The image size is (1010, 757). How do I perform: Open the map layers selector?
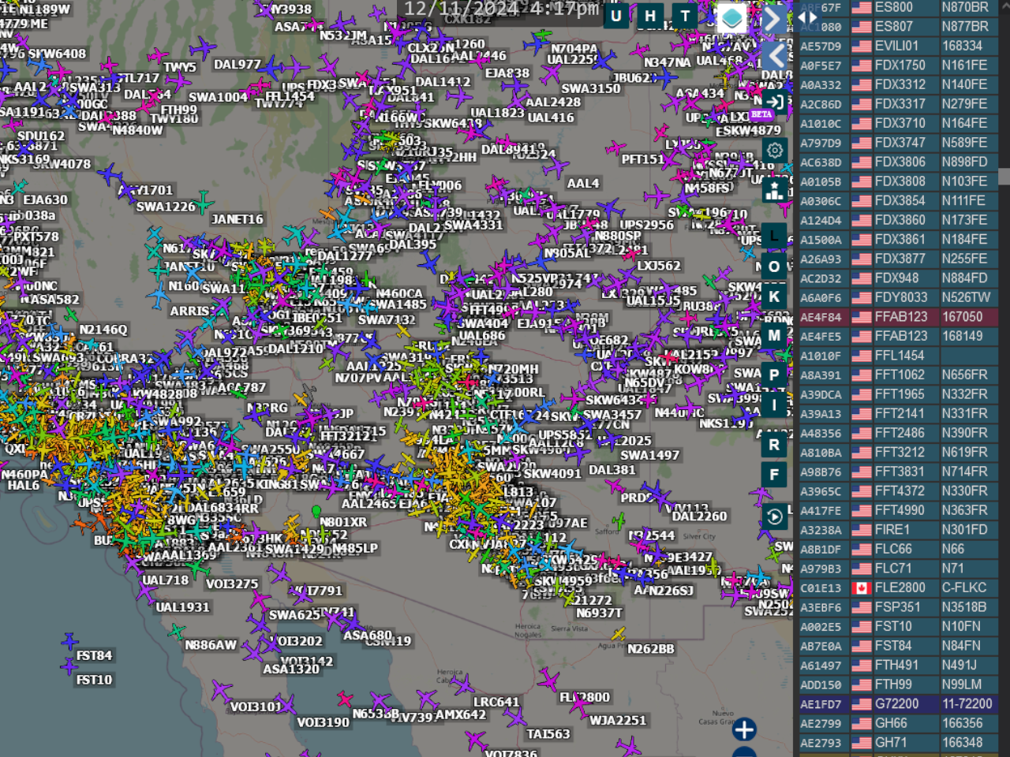[731, 17]
